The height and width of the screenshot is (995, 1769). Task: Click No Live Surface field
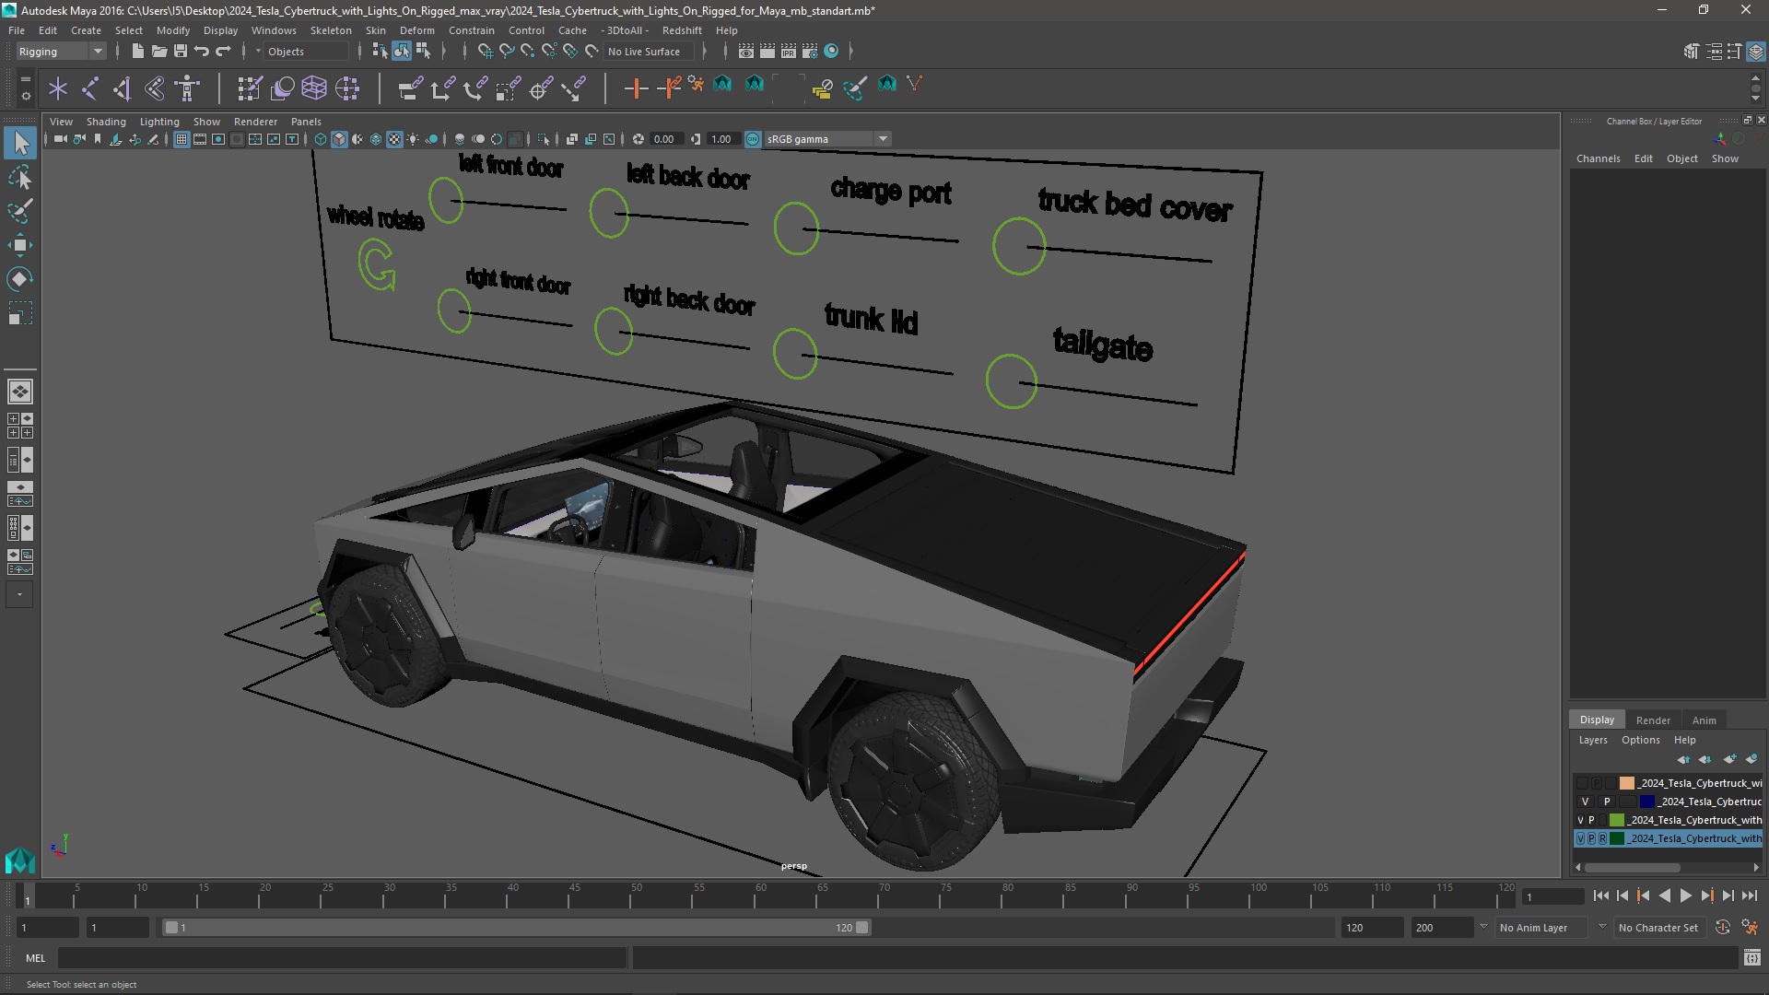point(649,52)
